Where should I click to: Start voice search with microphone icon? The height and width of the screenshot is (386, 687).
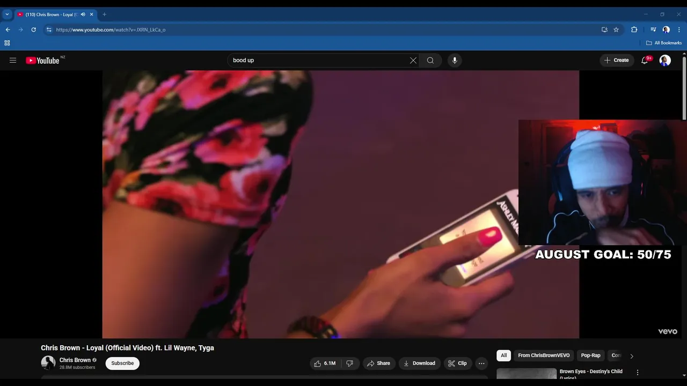pos(455,61)
